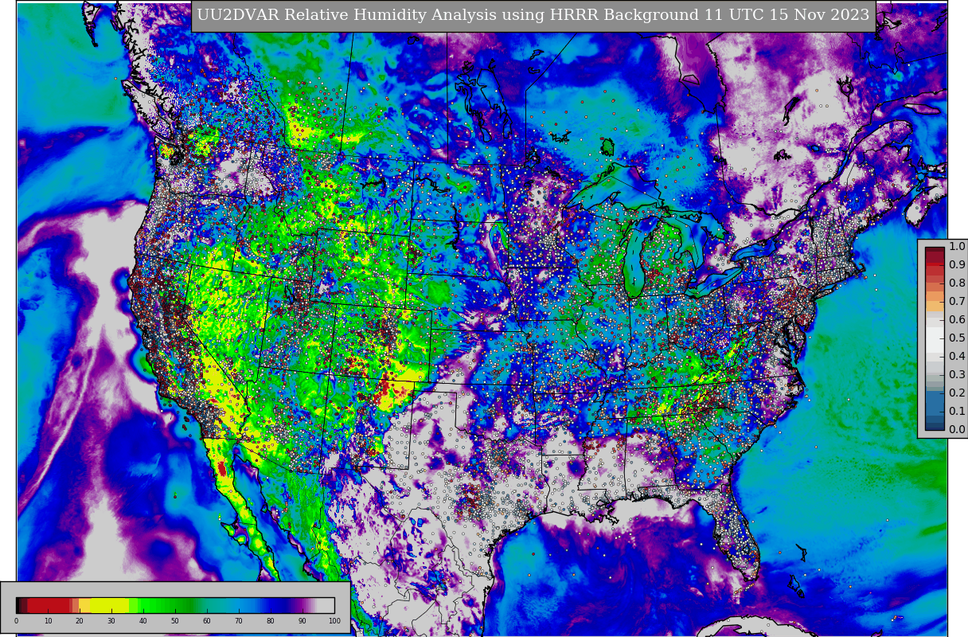Click the "70" tick label on the bottom colorbar

[239, 621]
